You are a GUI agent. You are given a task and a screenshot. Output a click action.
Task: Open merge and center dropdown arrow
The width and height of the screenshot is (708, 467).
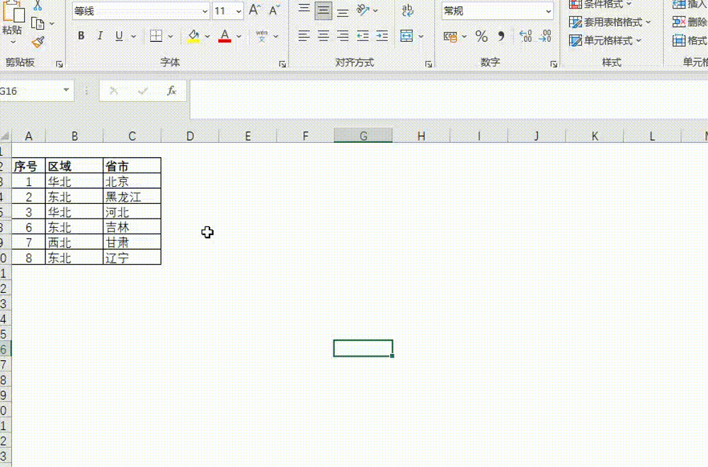point(421,36)
